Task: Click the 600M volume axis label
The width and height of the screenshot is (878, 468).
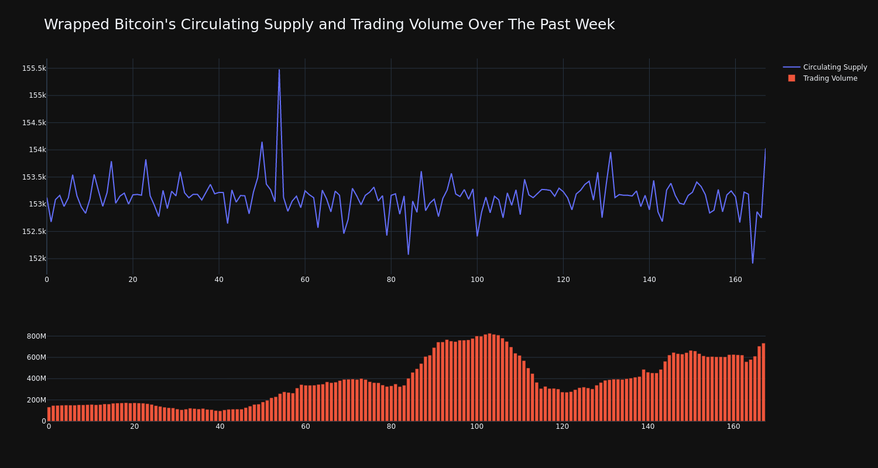Action: coord(36,357)
